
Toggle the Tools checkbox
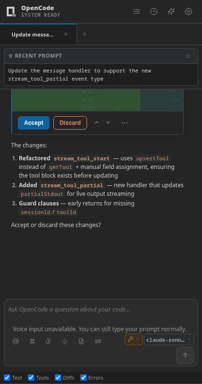[x=31, y=377]
